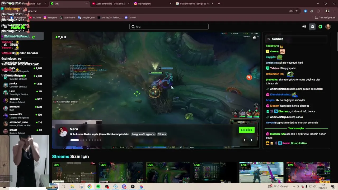Click Naru's streamer name in featured banner
The width and height of the screenshot is (338, 190).
(x=74, y=129)
